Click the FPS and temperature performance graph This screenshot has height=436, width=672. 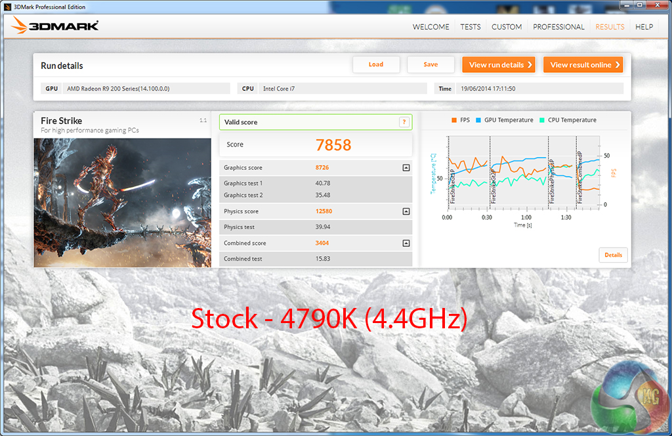tap(523, 172)
